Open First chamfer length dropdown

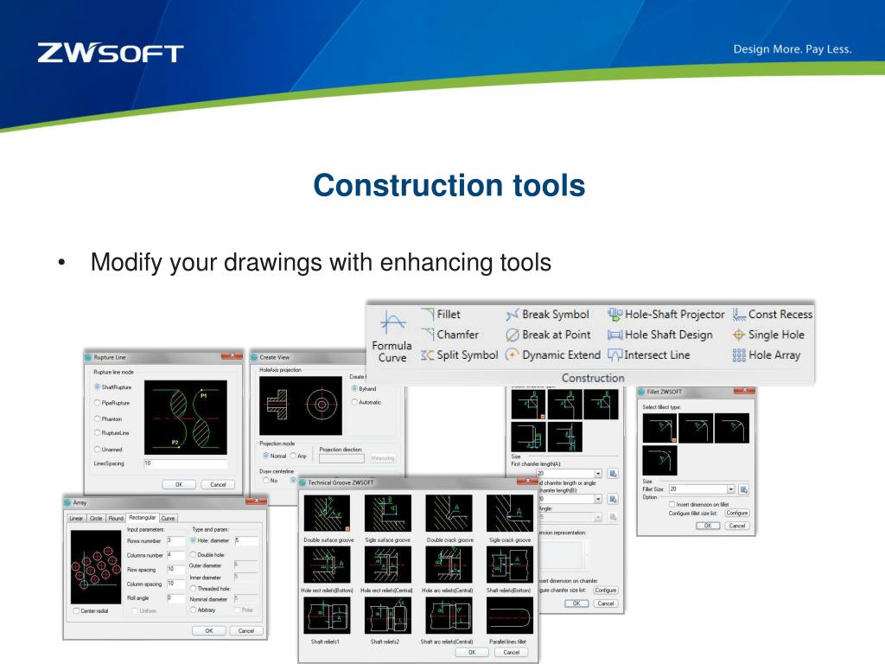pyautogui.click(x=598, y=474)
